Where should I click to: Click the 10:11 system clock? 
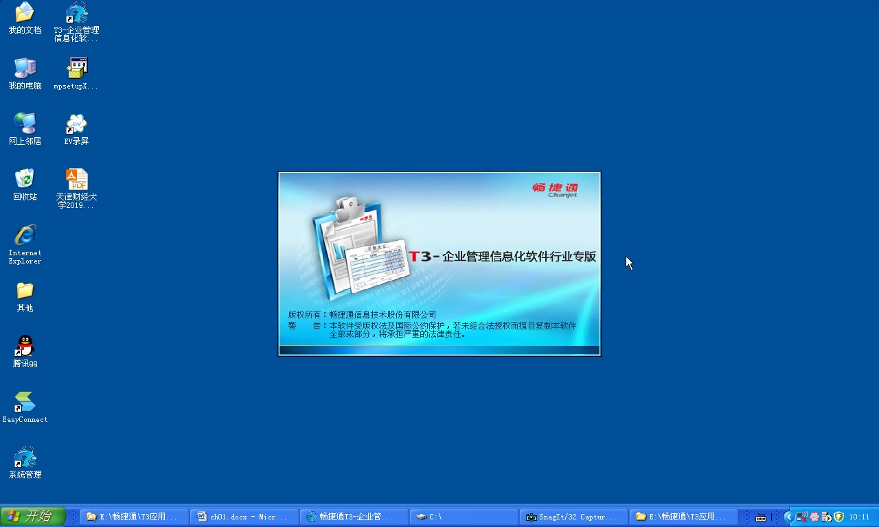coord(859,517)
